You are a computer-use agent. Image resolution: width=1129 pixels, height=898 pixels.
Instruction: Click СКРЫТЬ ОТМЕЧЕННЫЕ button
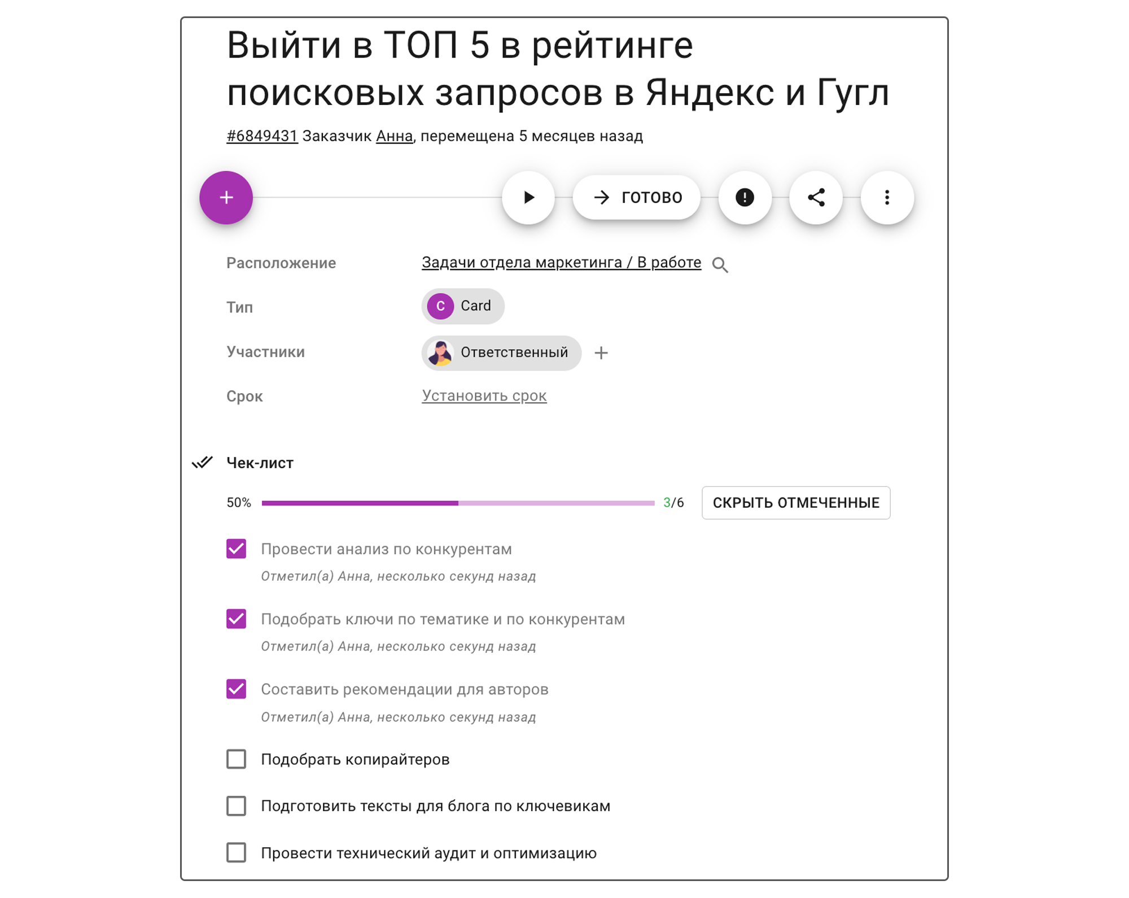pyautogui.click(x=797, y=503)
